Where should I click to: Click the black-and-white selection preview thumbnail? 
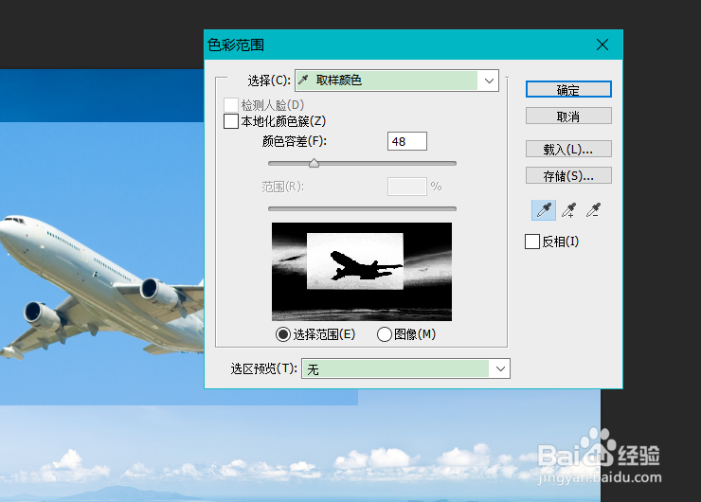click(362, 271)
